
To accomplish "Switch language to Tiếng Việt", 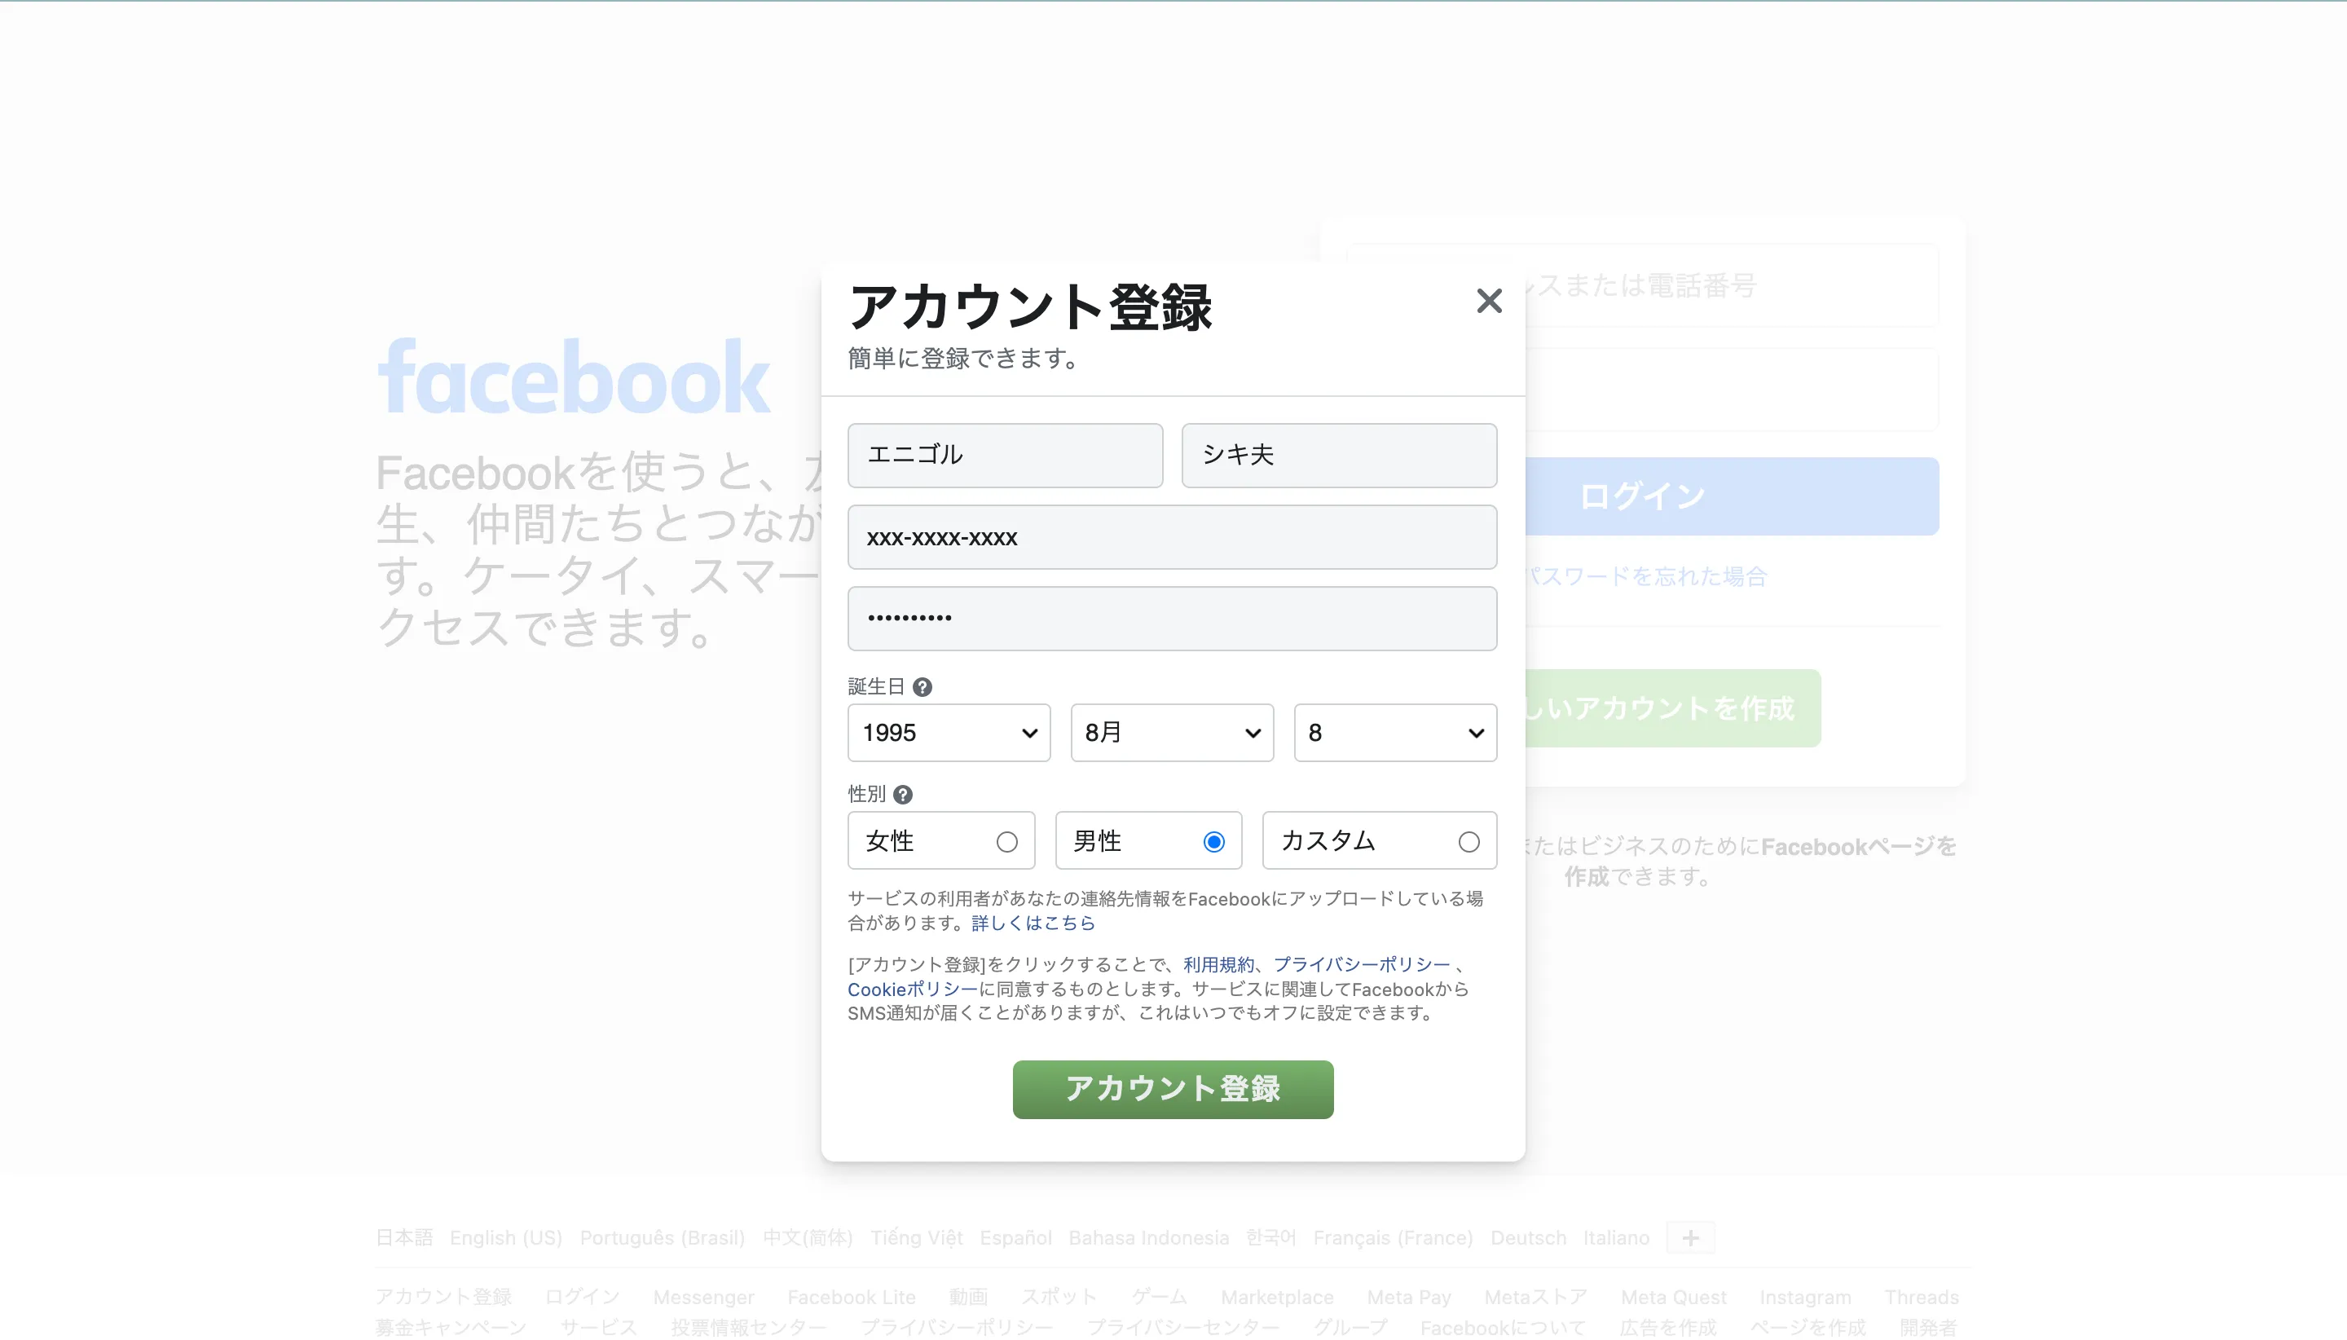I will (x=916, y=1238).
